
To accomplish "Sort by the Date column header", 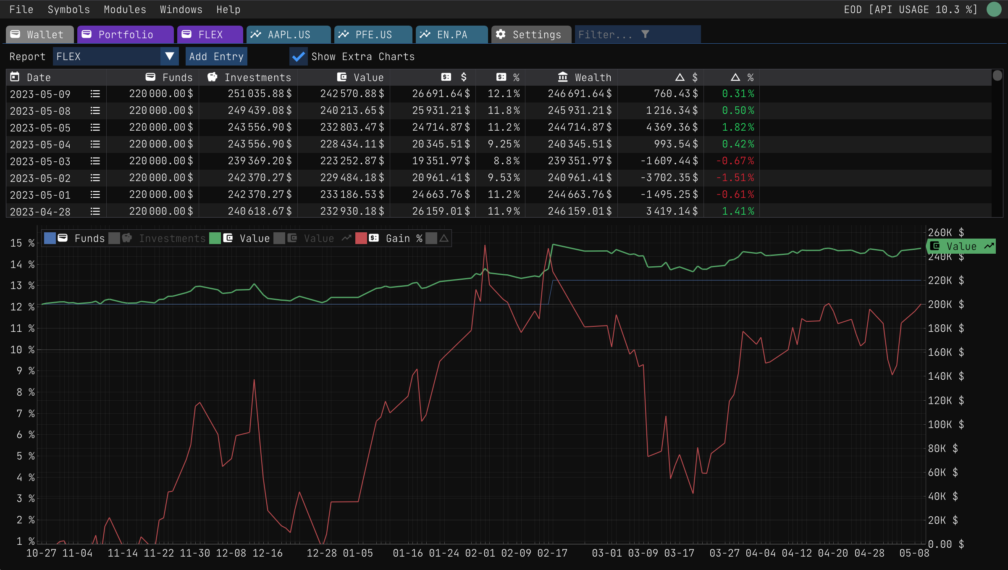I will coord(56,77).
